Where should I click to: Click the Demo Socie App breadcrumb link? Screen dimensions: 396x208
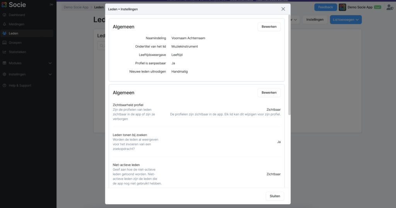76,7
